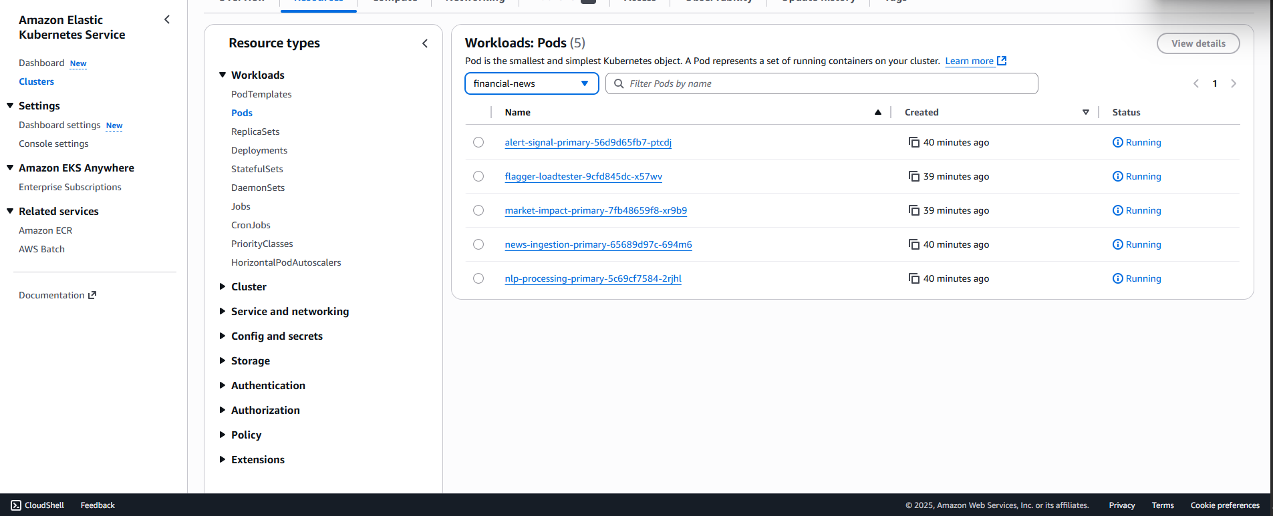Collapse the Settings sidebar group
Screen dimensions: 1273x516
point(10,105)
